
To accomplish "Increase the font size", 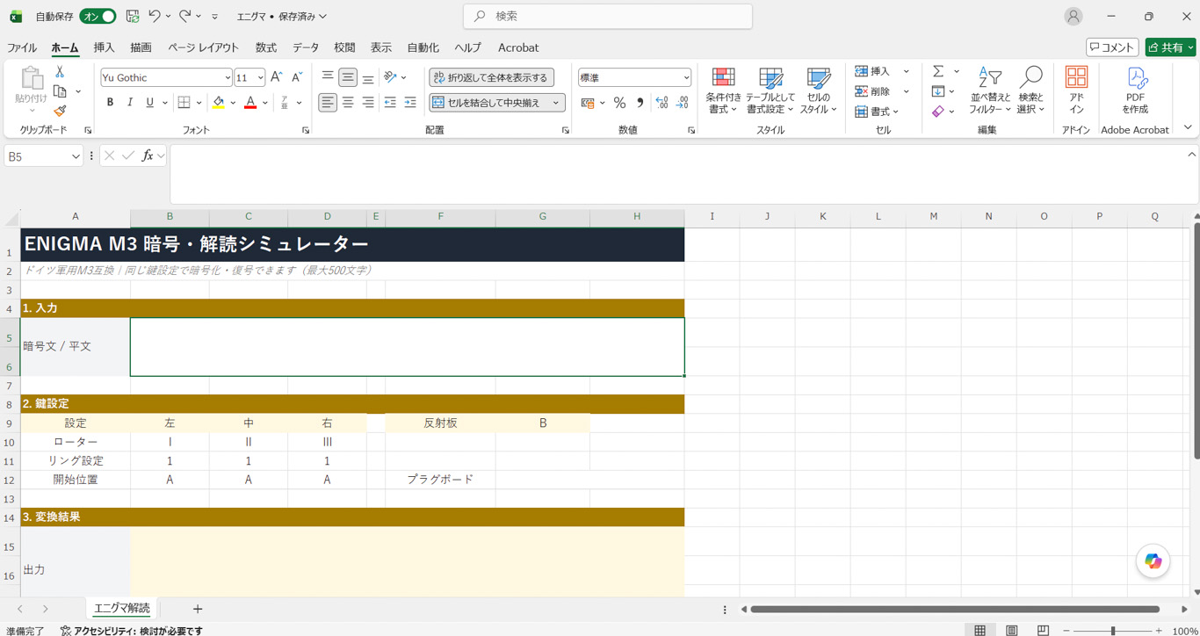I will pyautogui.click(x=277, y=77).
